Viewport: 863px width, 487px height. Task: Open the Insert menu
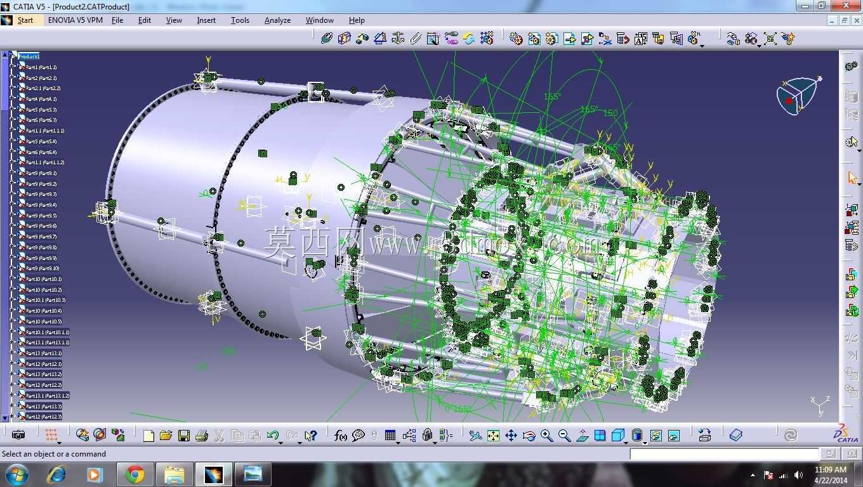click(206, 20)
